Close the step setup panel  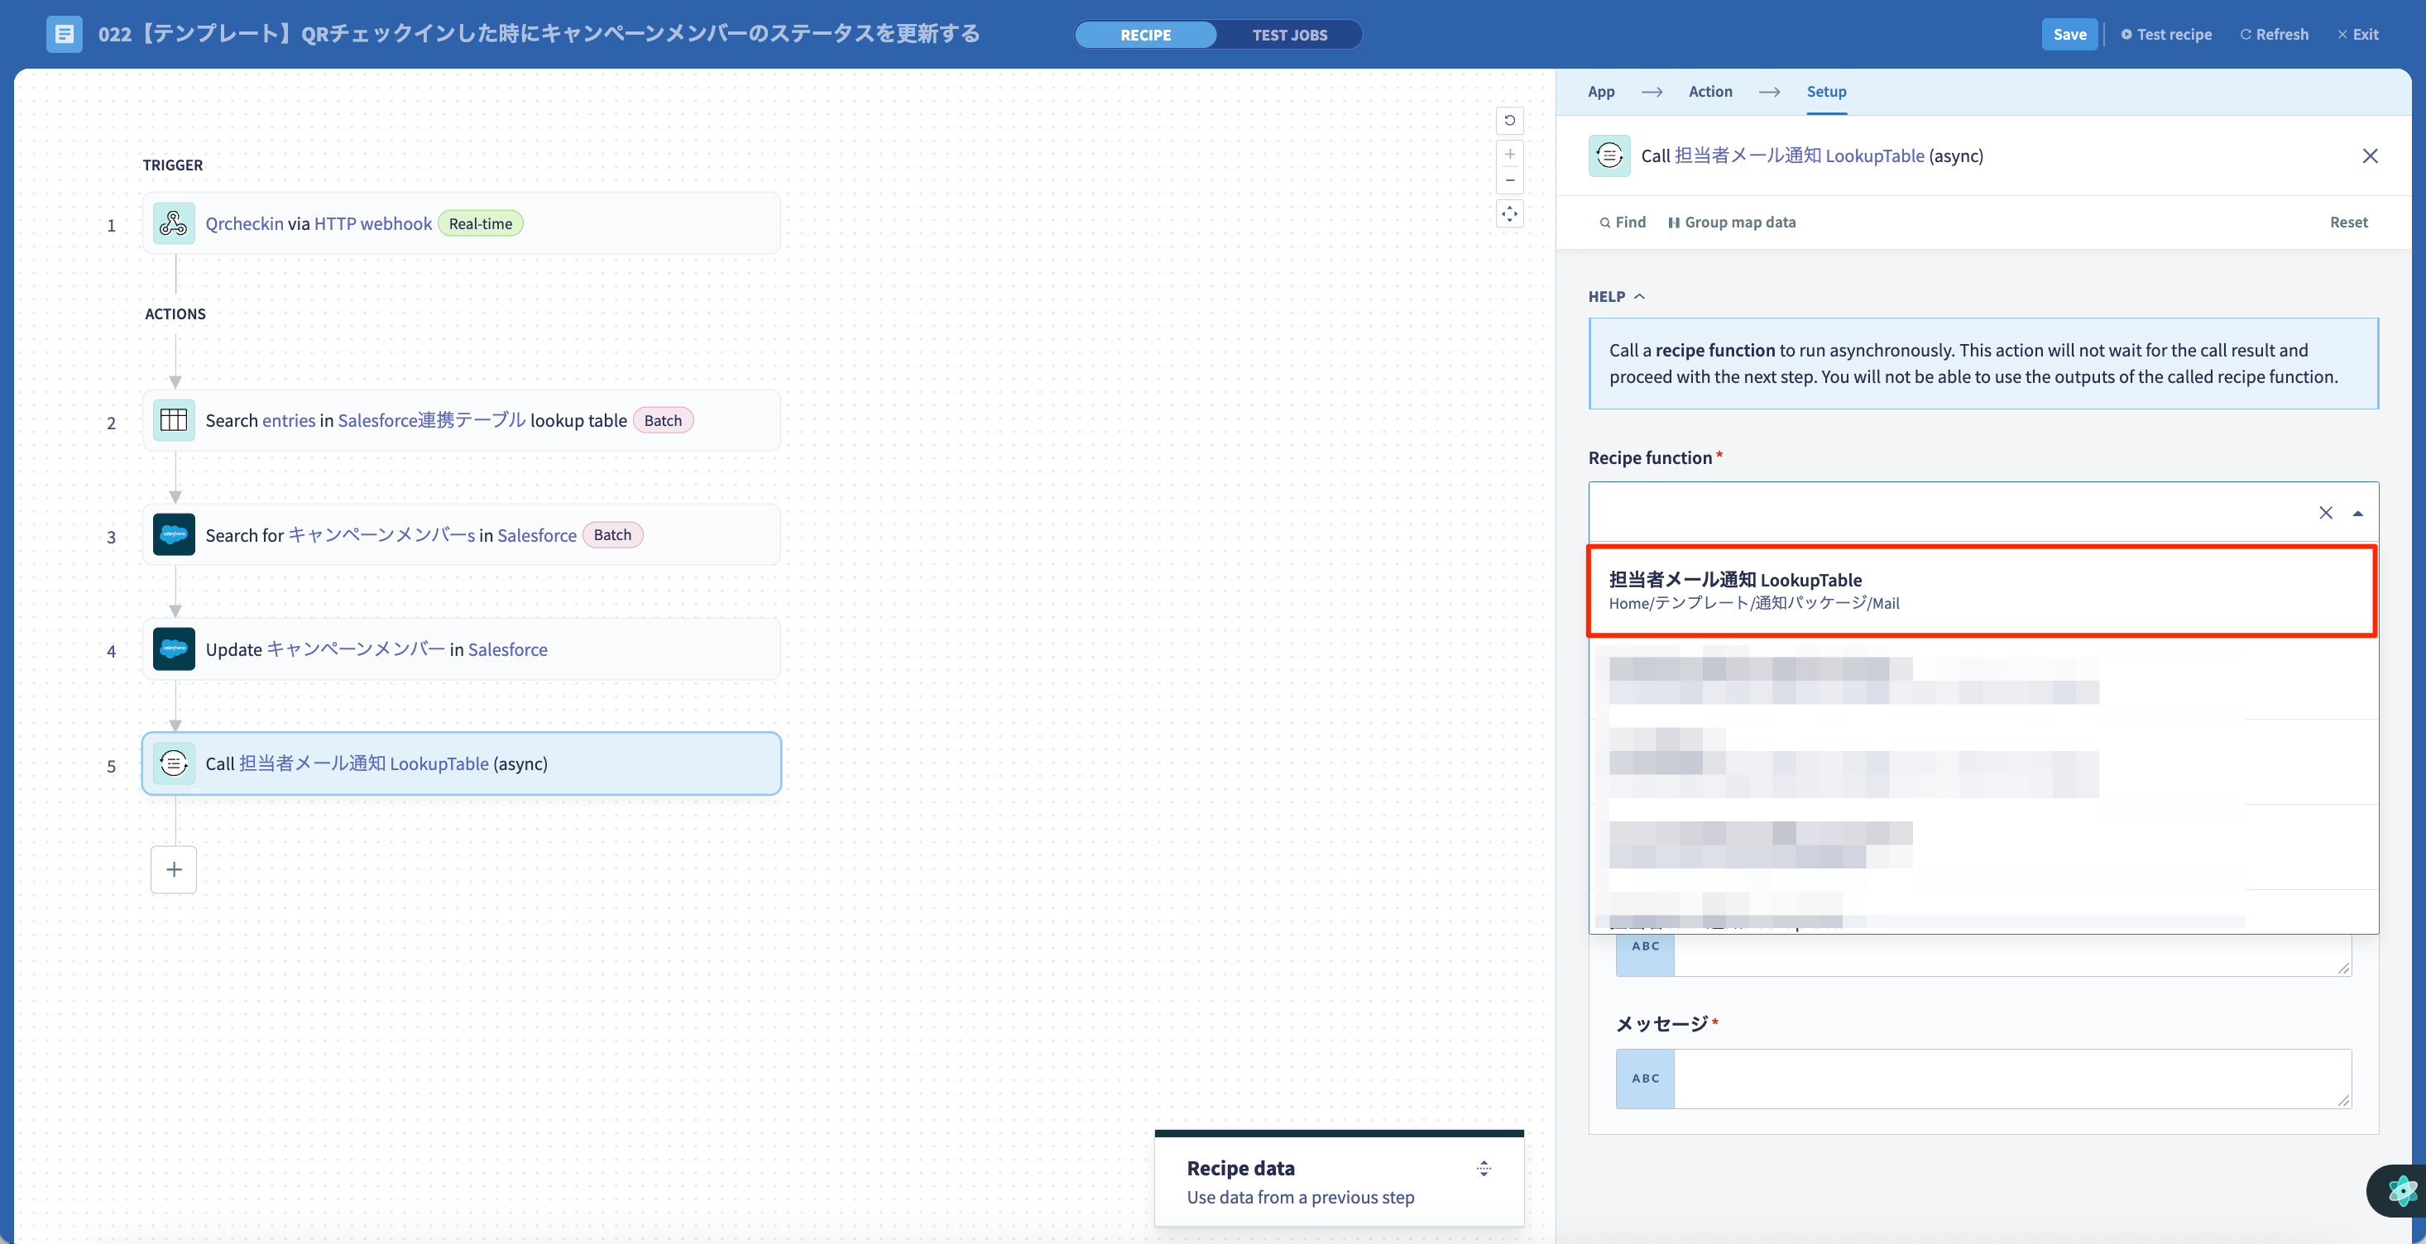[x=2370, y=155]
